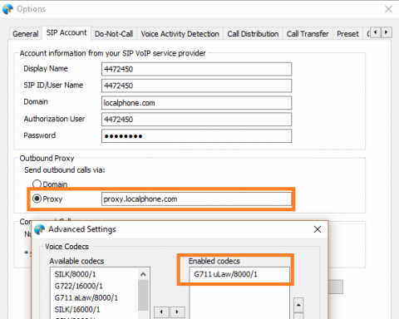Click the Domain text field

coord(196,103)
